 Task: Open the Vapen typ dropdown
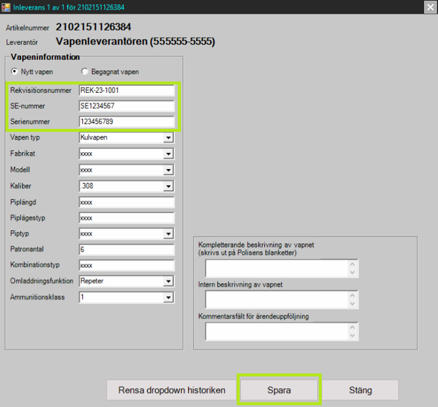point(168,138)
